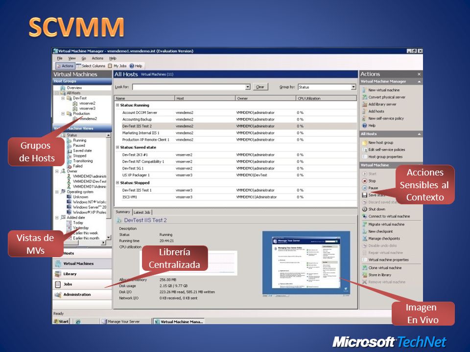Select the Running status view
Image resolution: width=470 pixels, height=352 pixels.
pyautogui.click(x=79, y=140)
